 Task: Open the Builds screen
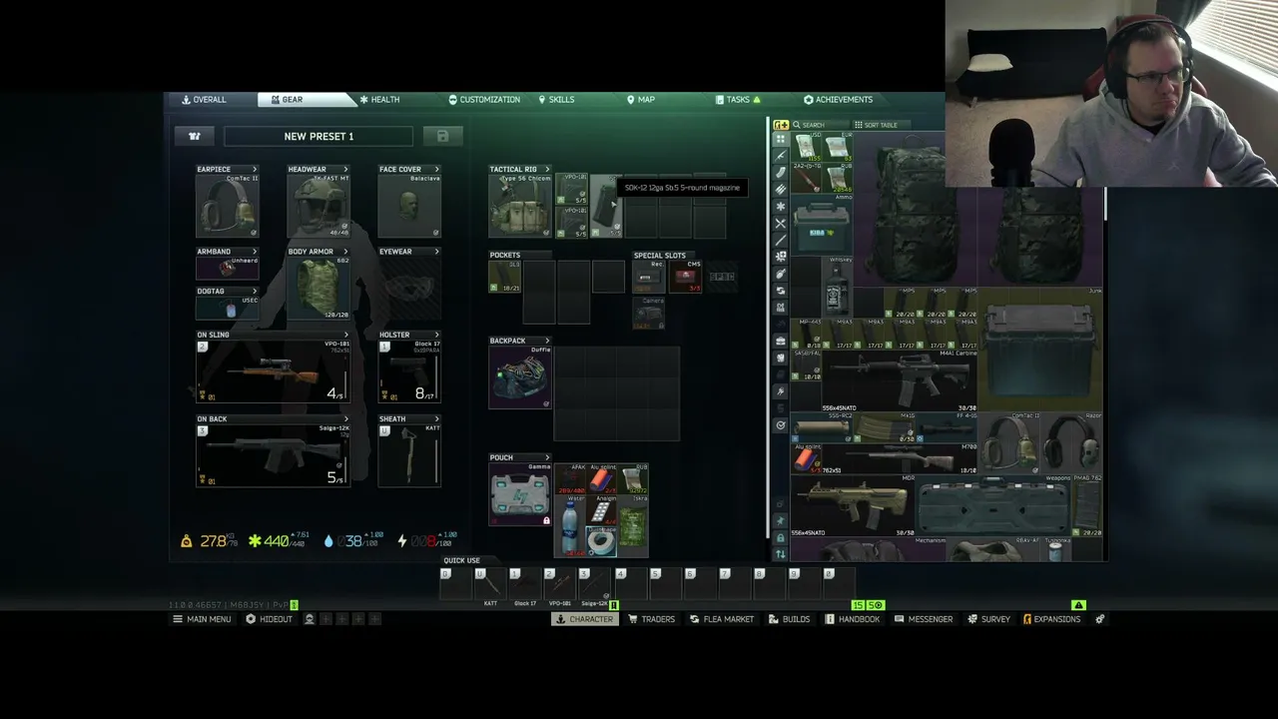789,619
